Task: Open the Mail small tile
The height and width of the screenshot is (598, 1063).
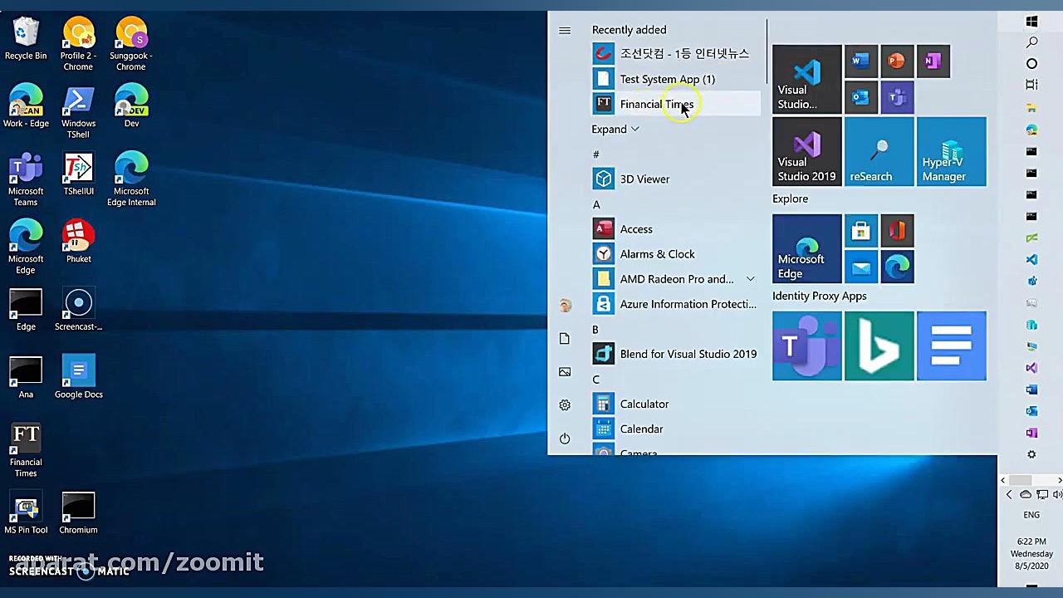Action: (x=860, y=267)
